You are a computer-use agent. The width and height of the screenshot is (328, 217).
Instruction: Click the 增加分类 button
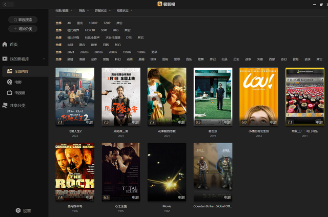coord(23,29)
